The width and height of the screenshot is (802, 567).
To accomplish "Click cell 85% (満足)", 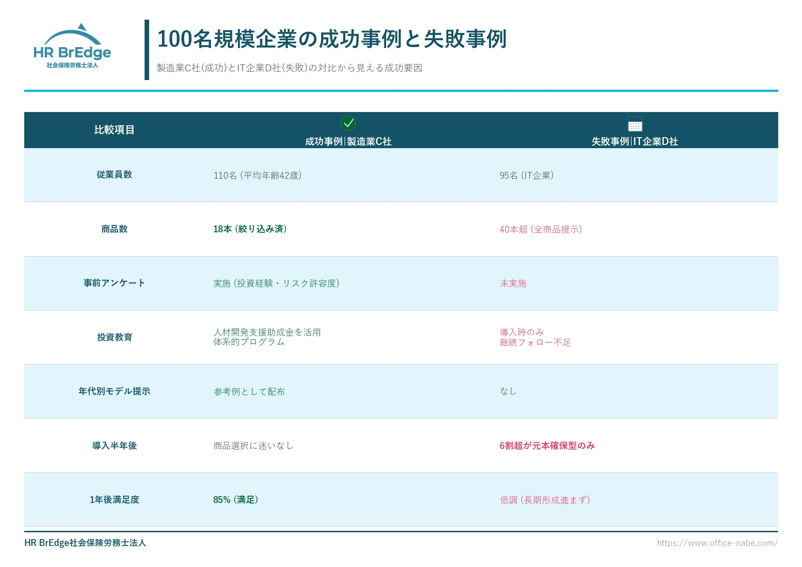I will pyautogui.click(x=236, y=500).
